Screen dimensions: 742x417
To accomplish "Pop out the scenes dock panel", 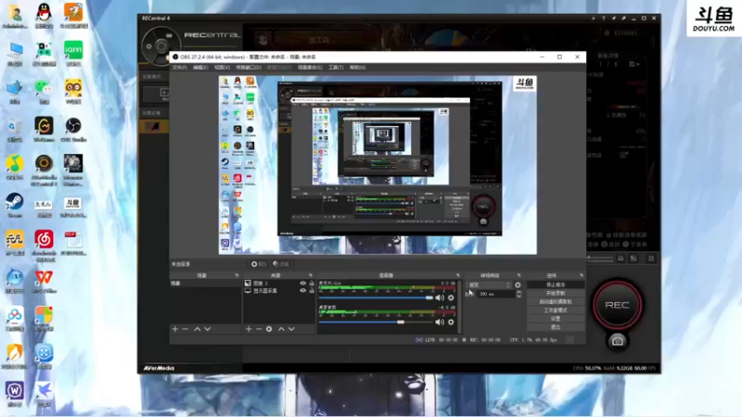I will point(237,275).
